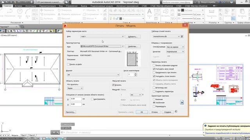
Task: Enable Печать в файл checkbox
Action: [68, 64]
